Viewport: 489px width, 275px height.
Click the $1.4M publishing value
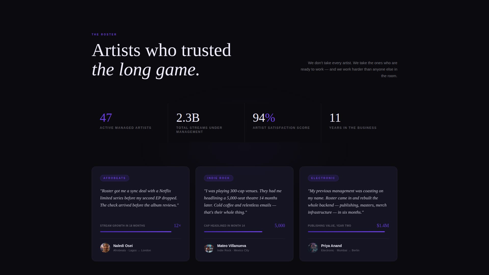(x=383, y=225)
